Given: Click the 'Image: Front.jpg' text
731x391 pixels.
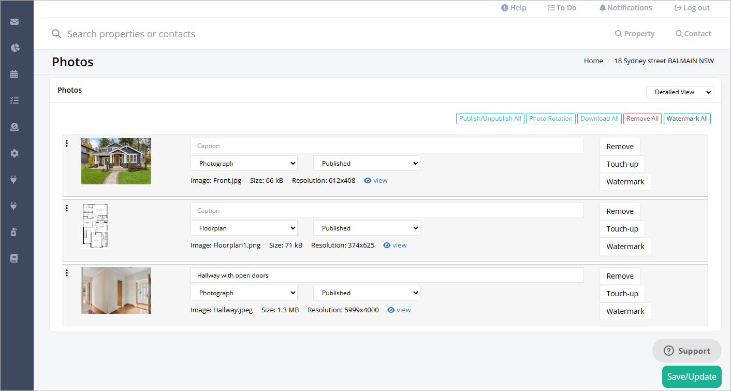Looking at the screenshot, I should [x=216, y=181].
